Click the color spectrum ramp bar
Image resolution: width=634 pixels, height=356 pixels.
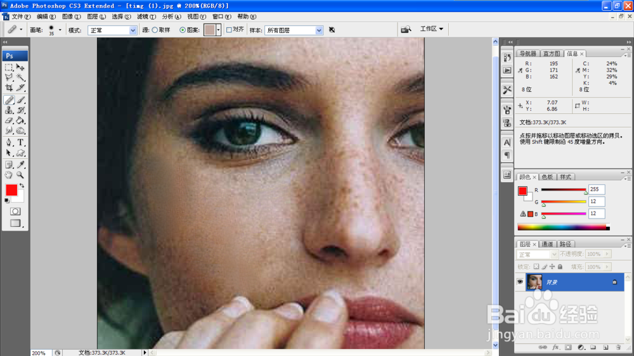[x=564, y=227]
